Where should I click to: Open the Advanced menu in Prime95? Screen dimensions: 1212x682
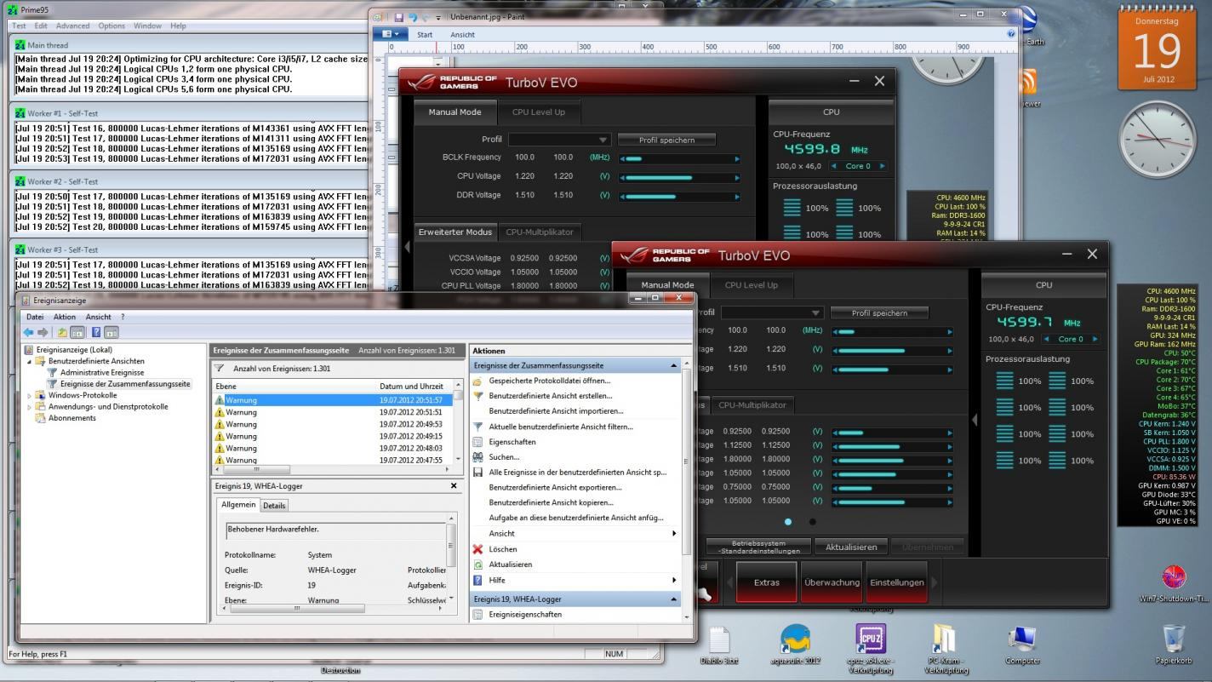pos(72,26)
